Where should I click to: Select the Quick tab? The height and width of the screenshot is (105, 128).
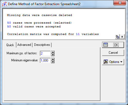click(10, 45)
